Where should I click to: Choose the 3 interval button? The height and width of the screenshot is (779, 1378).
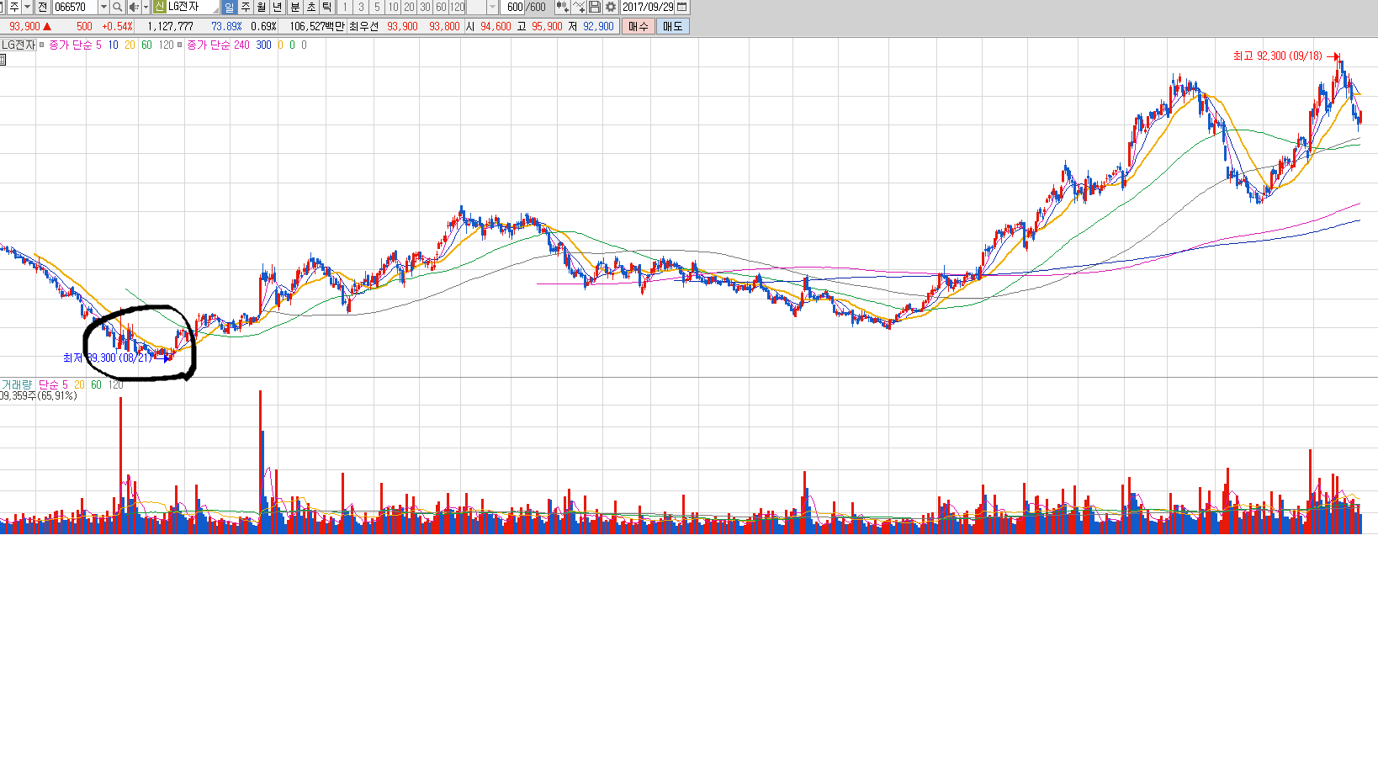[x=361, y=7]
